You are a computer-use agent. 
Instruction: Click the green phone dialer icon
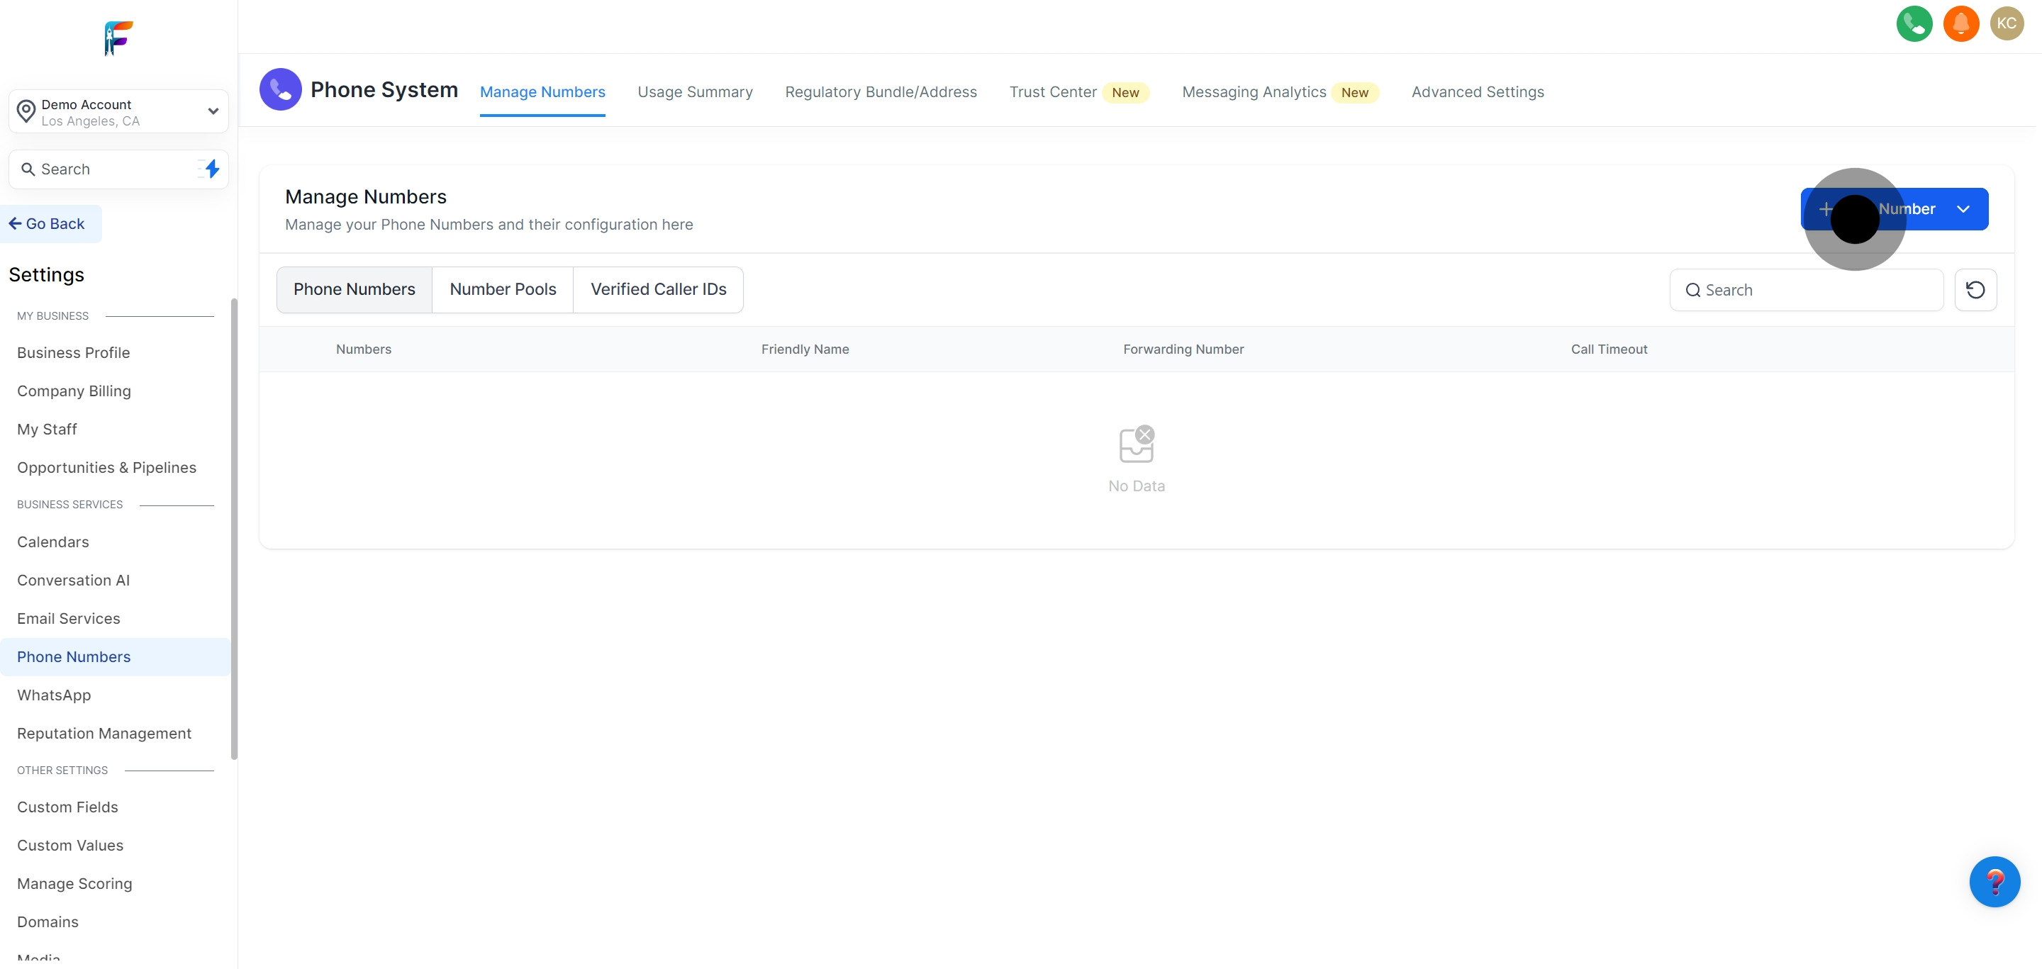1914,24
